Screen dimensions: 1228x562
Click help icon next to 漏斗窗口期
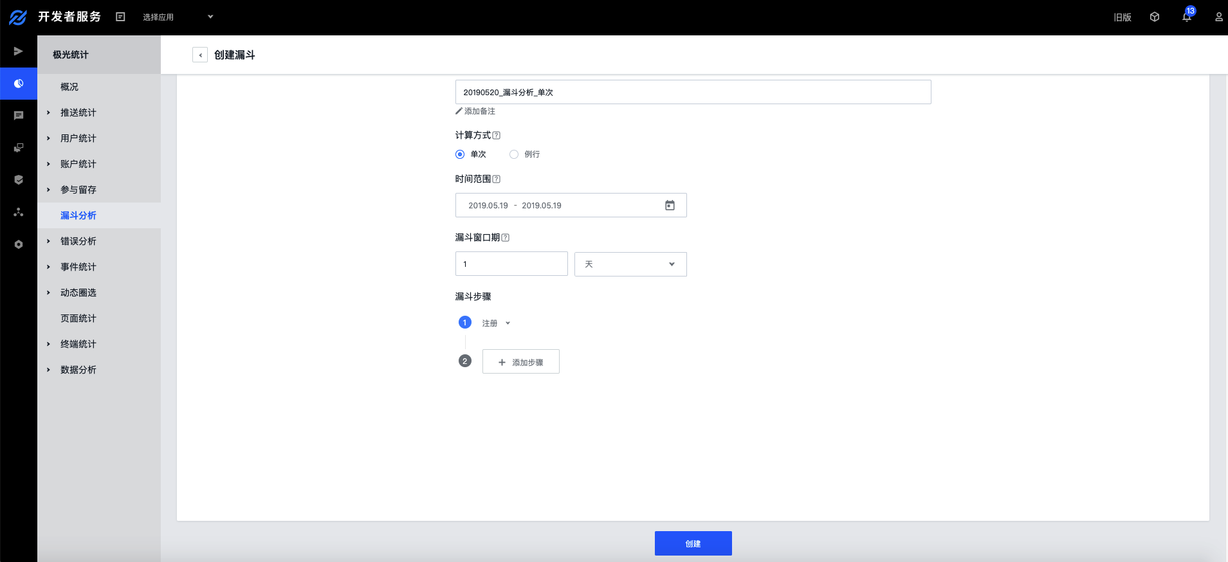tap(506, 237)
